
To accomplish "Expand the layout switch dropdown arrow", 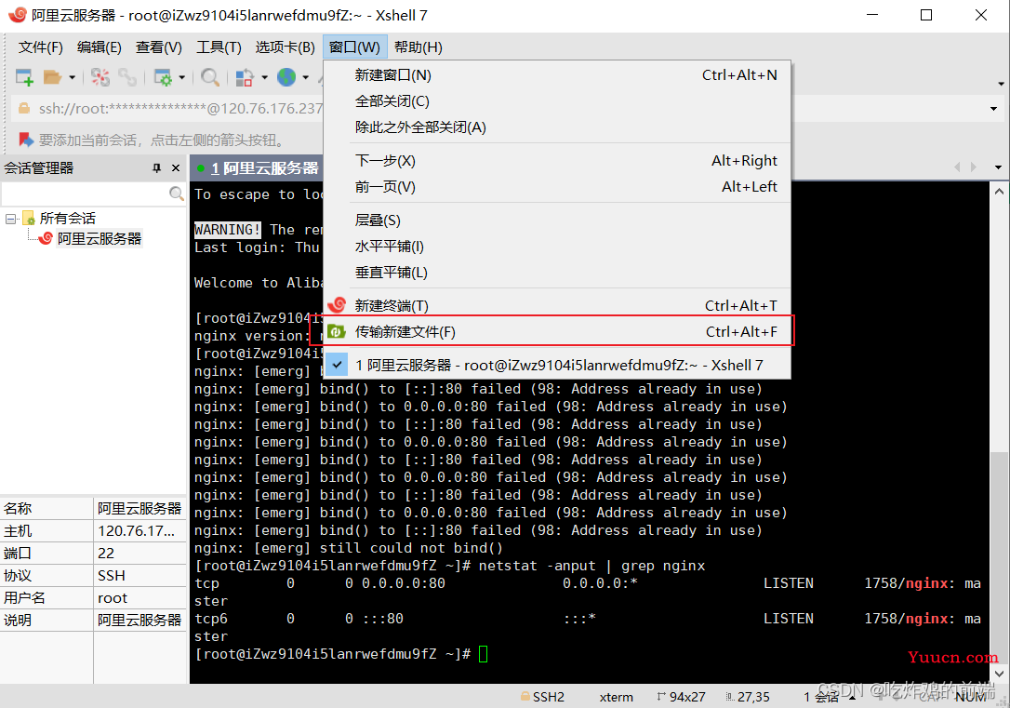I will (x=264, y=78).
